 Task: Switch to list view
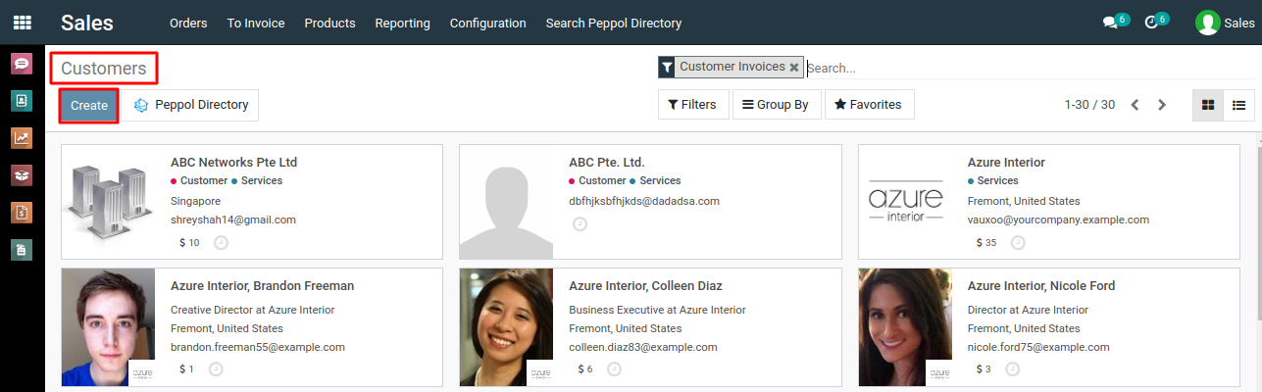[x=1238, y=105]
